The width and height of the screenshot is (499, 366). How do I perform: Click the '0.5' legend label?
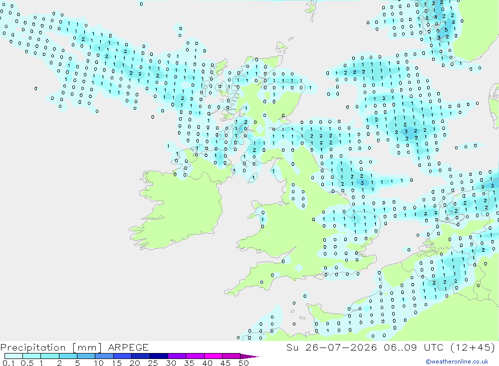click(x=27, y=363)
